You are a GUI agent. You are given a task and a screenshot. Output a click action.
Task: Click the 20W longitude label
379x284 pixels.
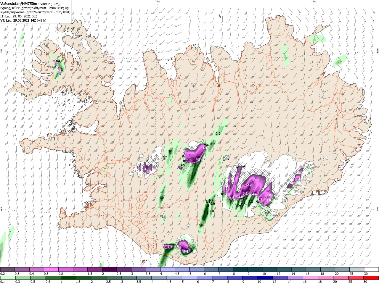click(x=157, y=1)
